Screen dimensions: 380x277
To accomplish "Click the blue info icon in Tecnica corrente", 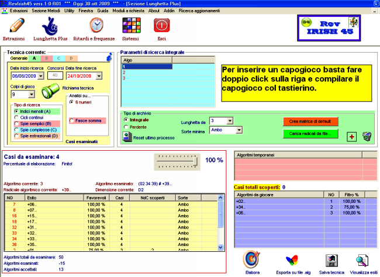I will tap(109, 57).
